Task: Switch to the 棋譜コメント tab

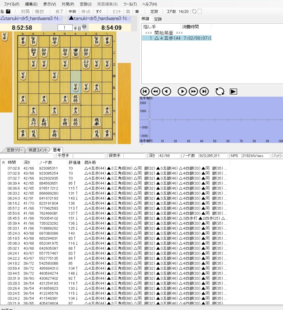Action: (x=38, y=150)
